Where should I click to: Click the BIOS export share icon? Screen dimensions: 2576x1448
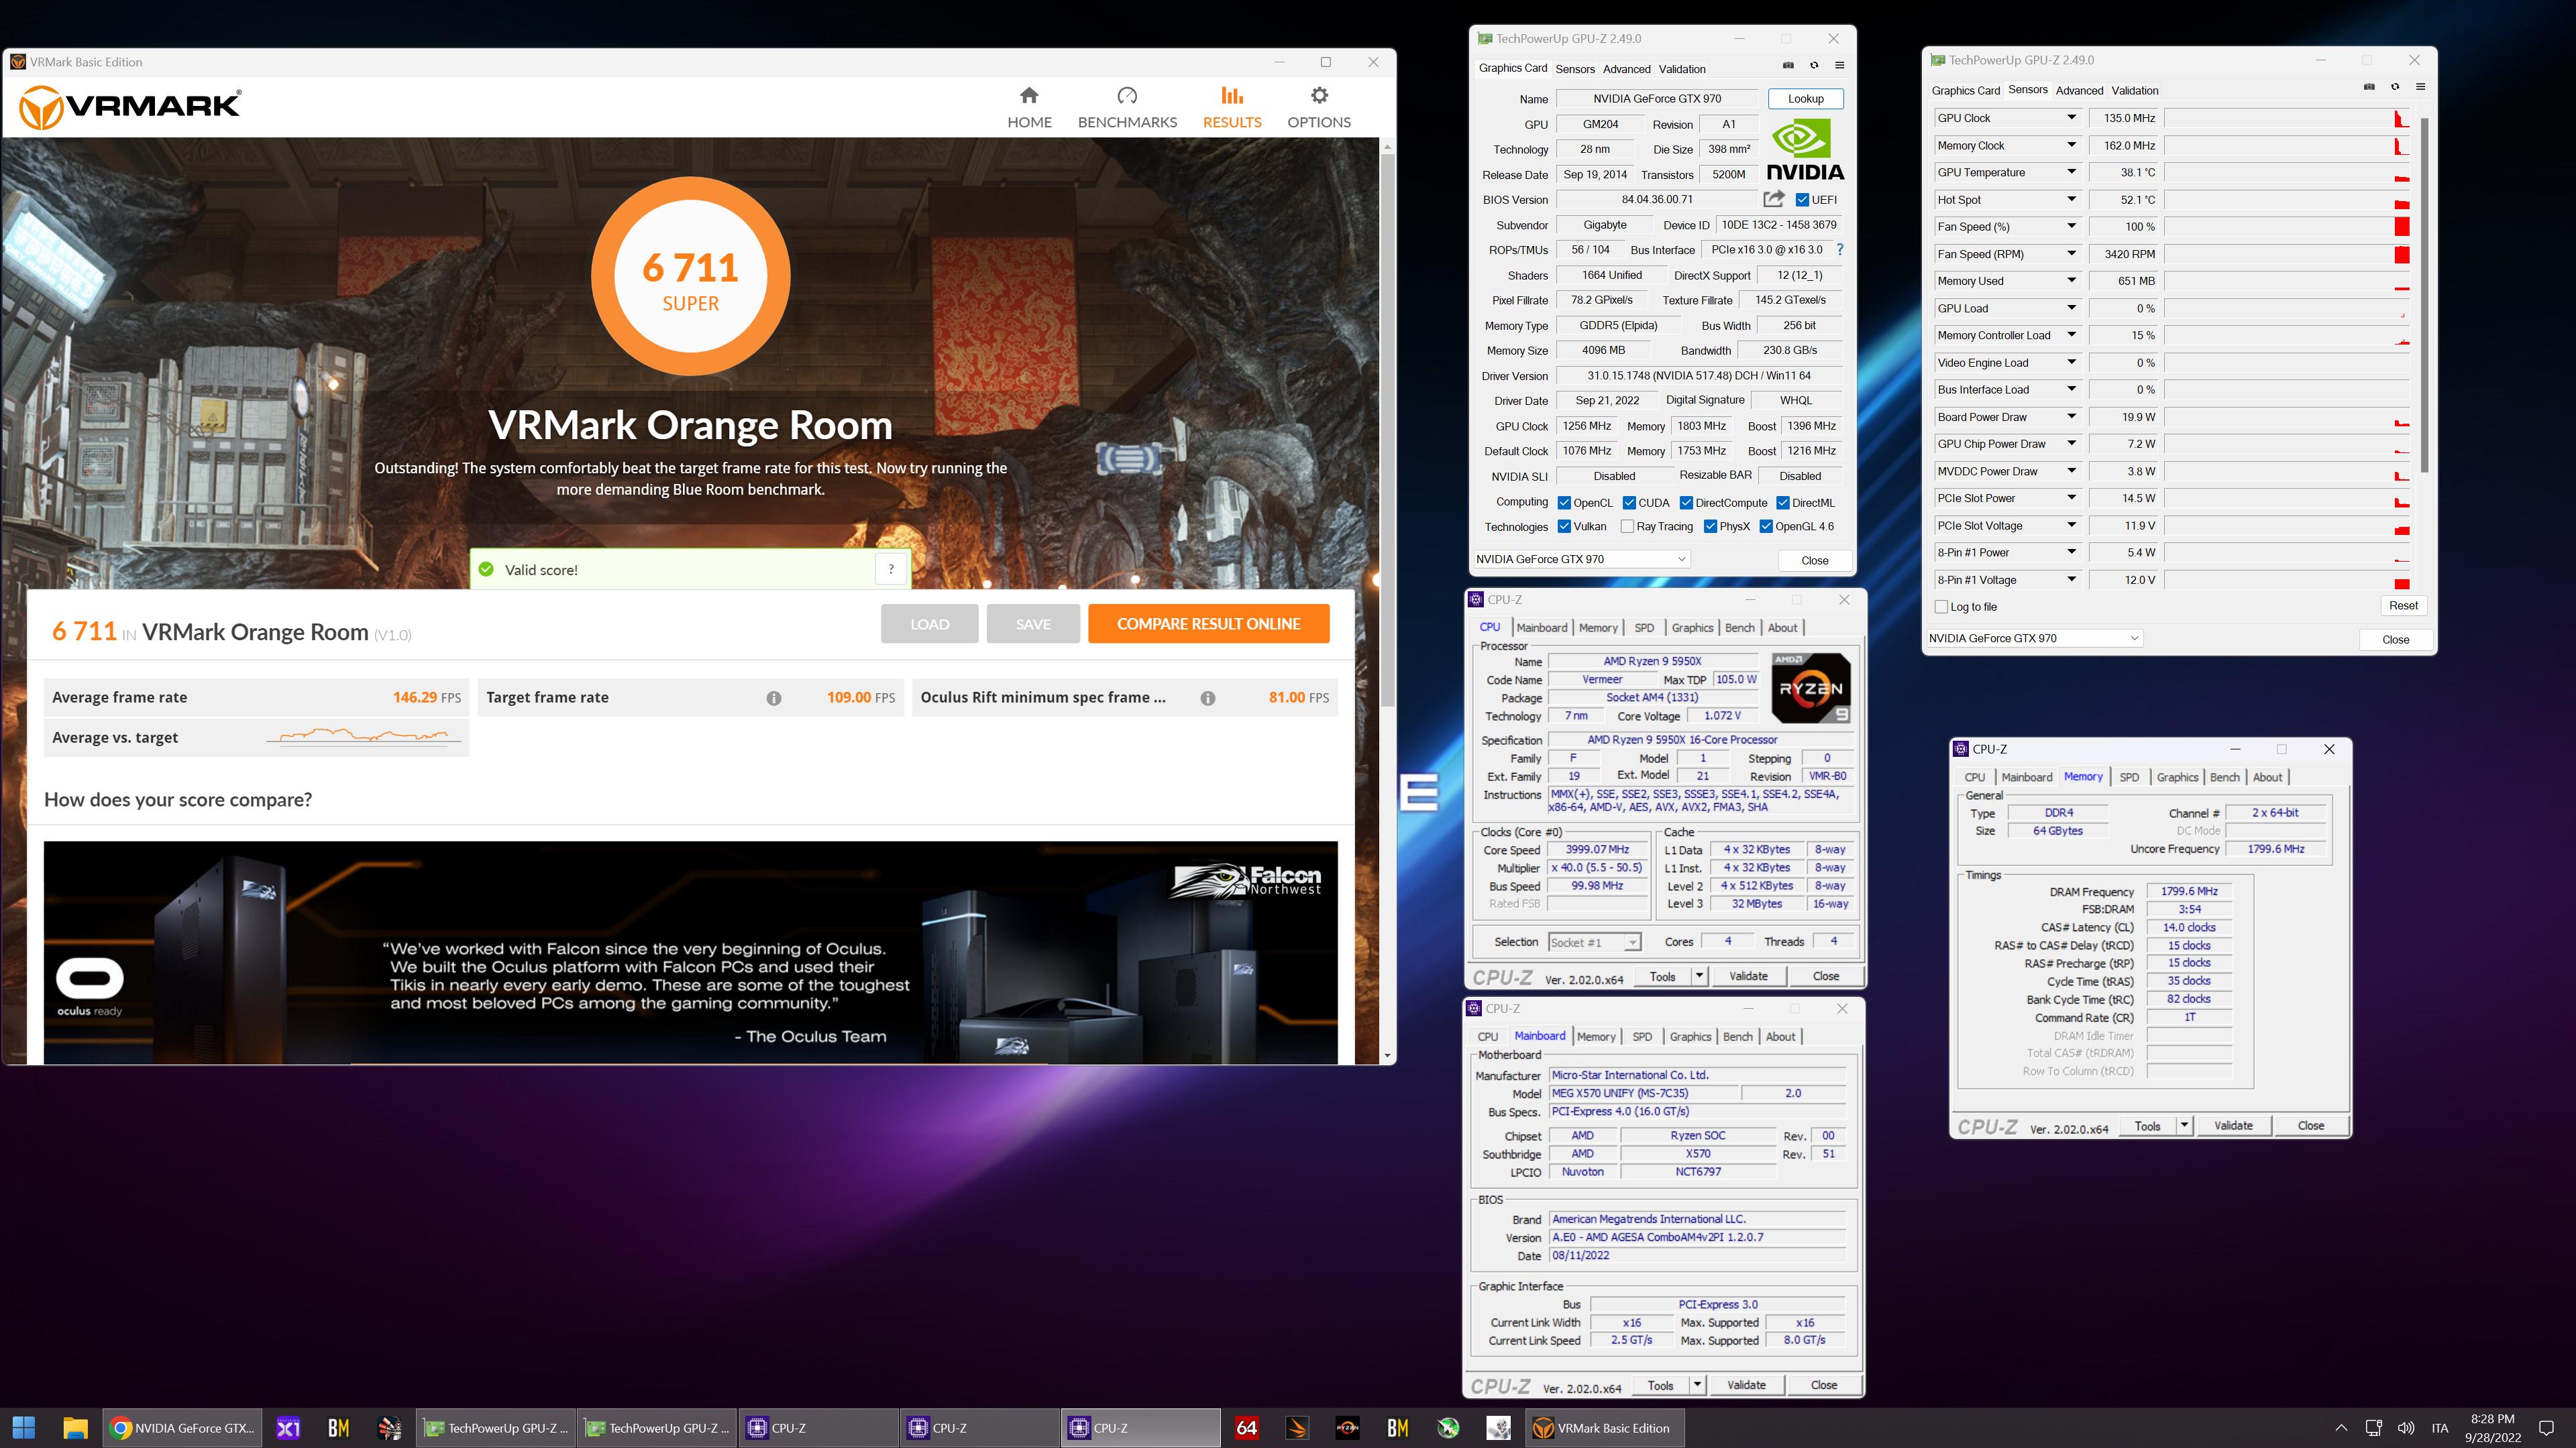coord(1774,199)
